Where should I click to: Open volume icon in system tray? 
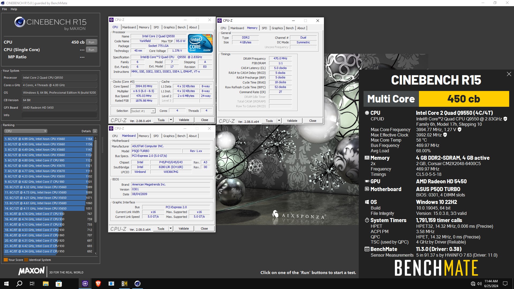point(479,284)
